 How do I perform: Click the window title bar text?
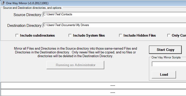[x=27, y=3]
